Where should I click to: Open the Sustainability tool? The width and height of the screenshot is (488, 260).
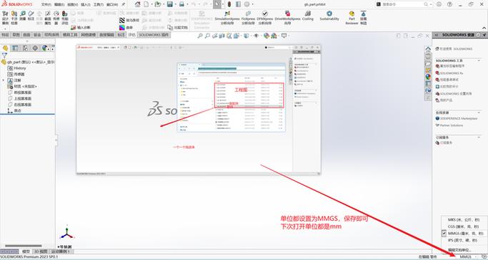coord(329,16)
